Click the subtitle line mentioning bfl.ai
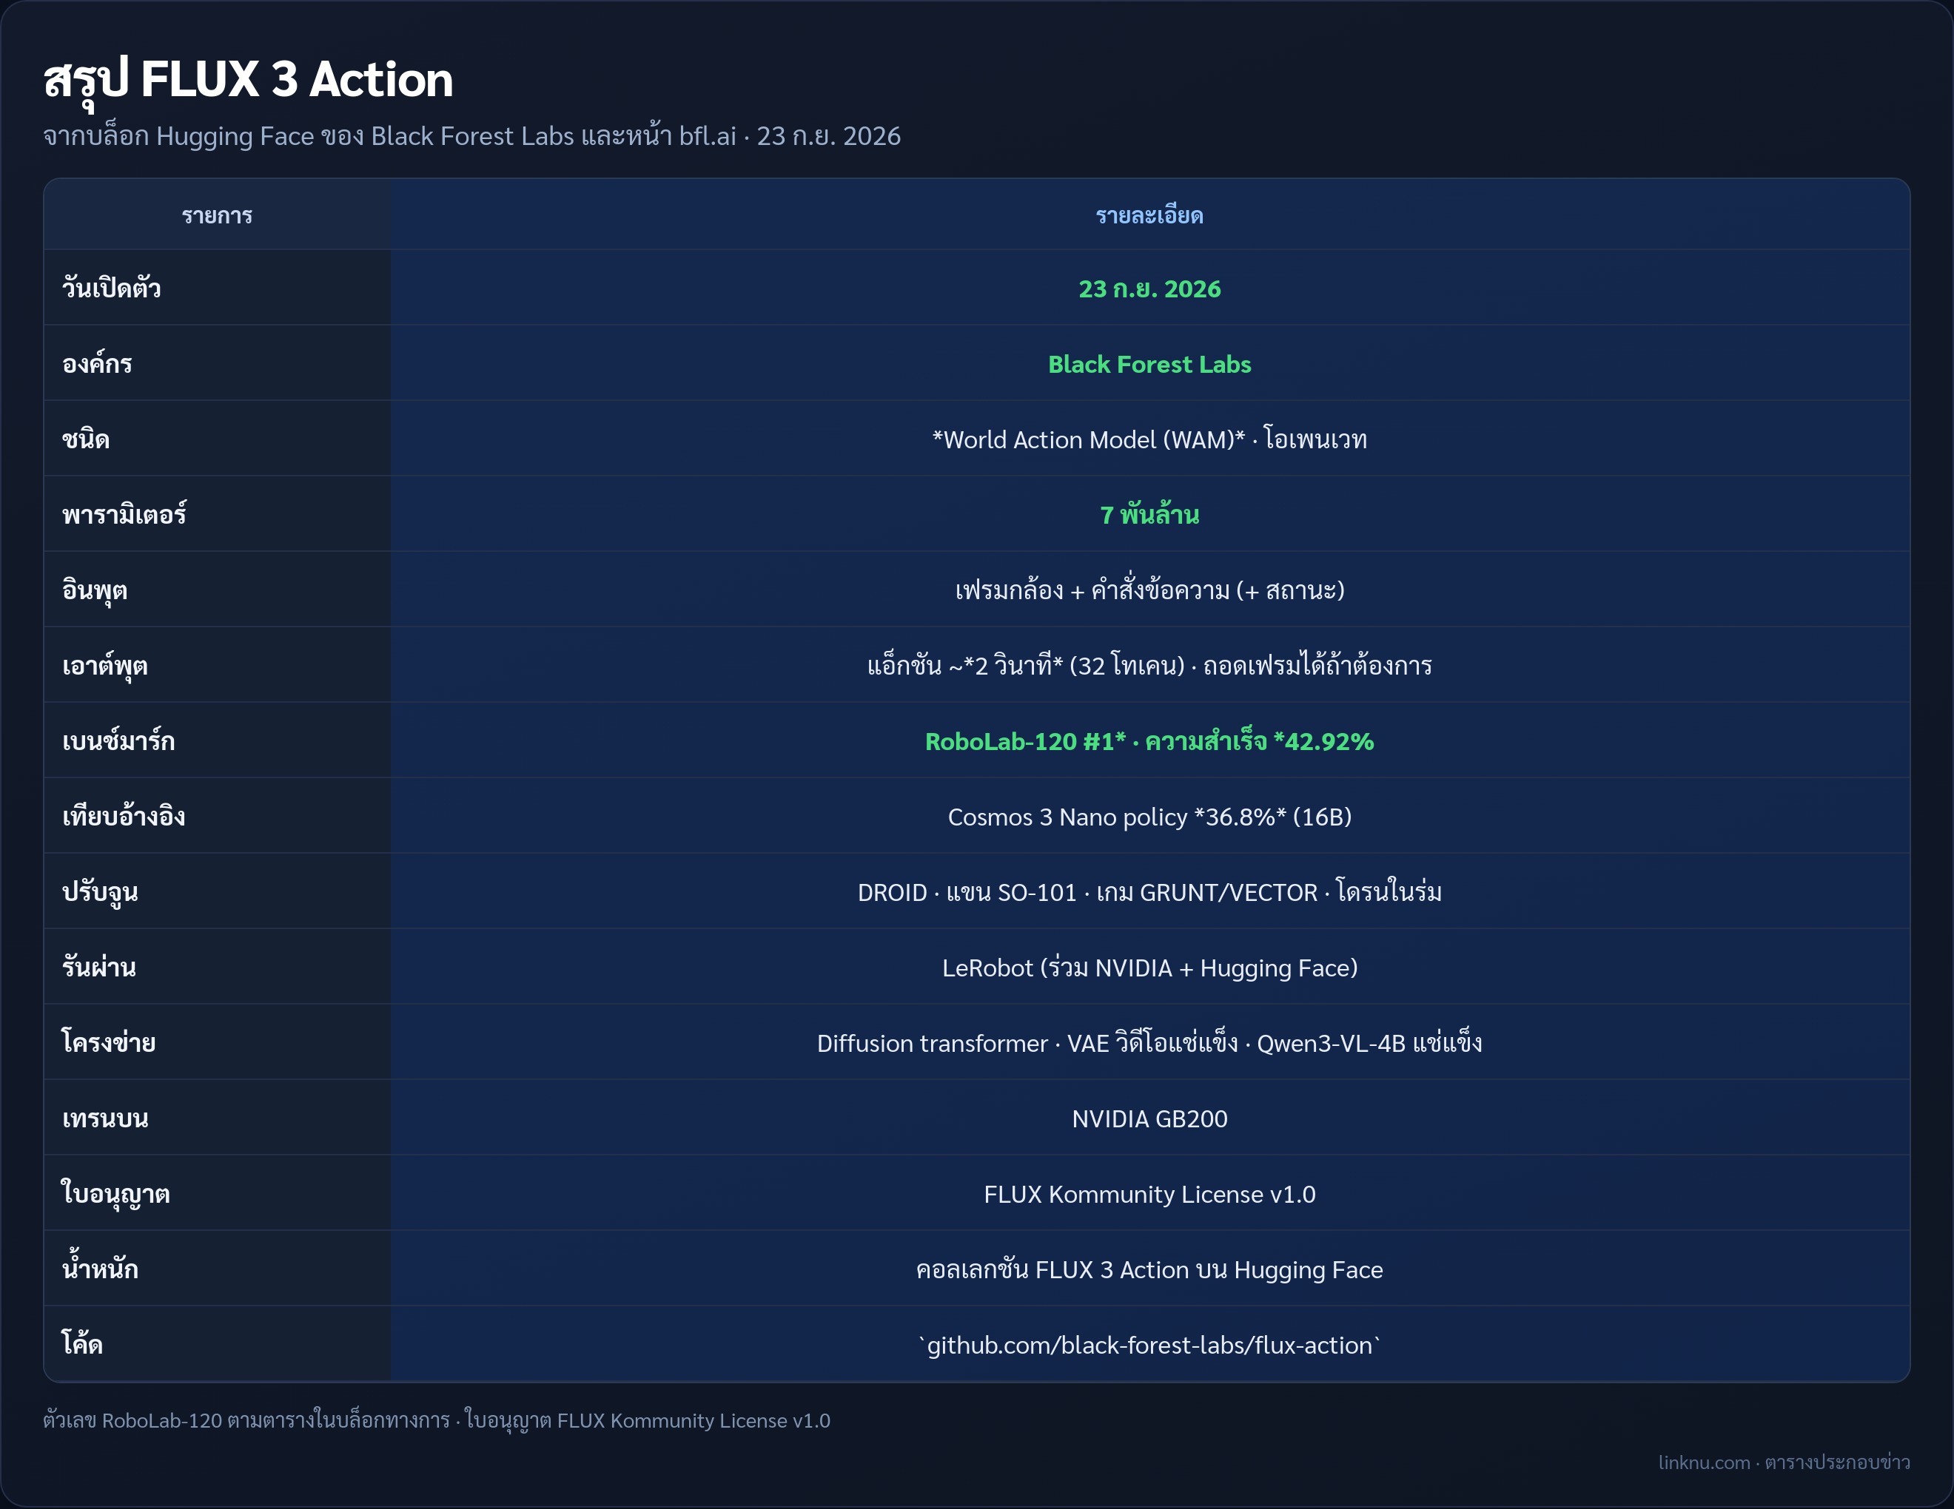The height and width of the screenshot is (1509, 1954). click(x=471, y=136)
